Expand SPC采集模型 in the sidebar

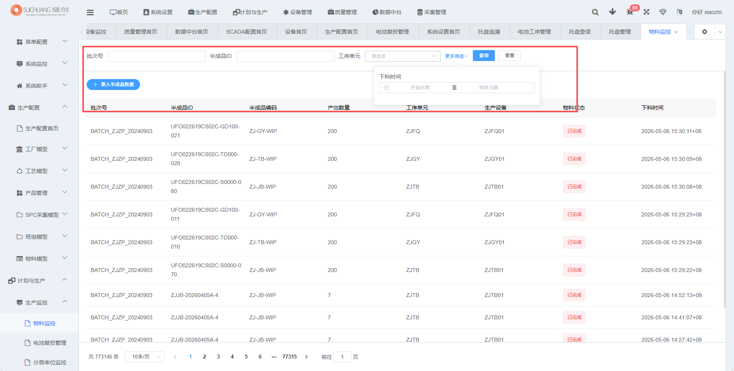(39, 214)
